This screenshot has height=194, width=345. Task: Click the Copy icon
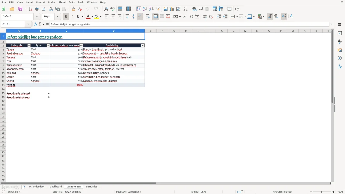coord(57,9)
